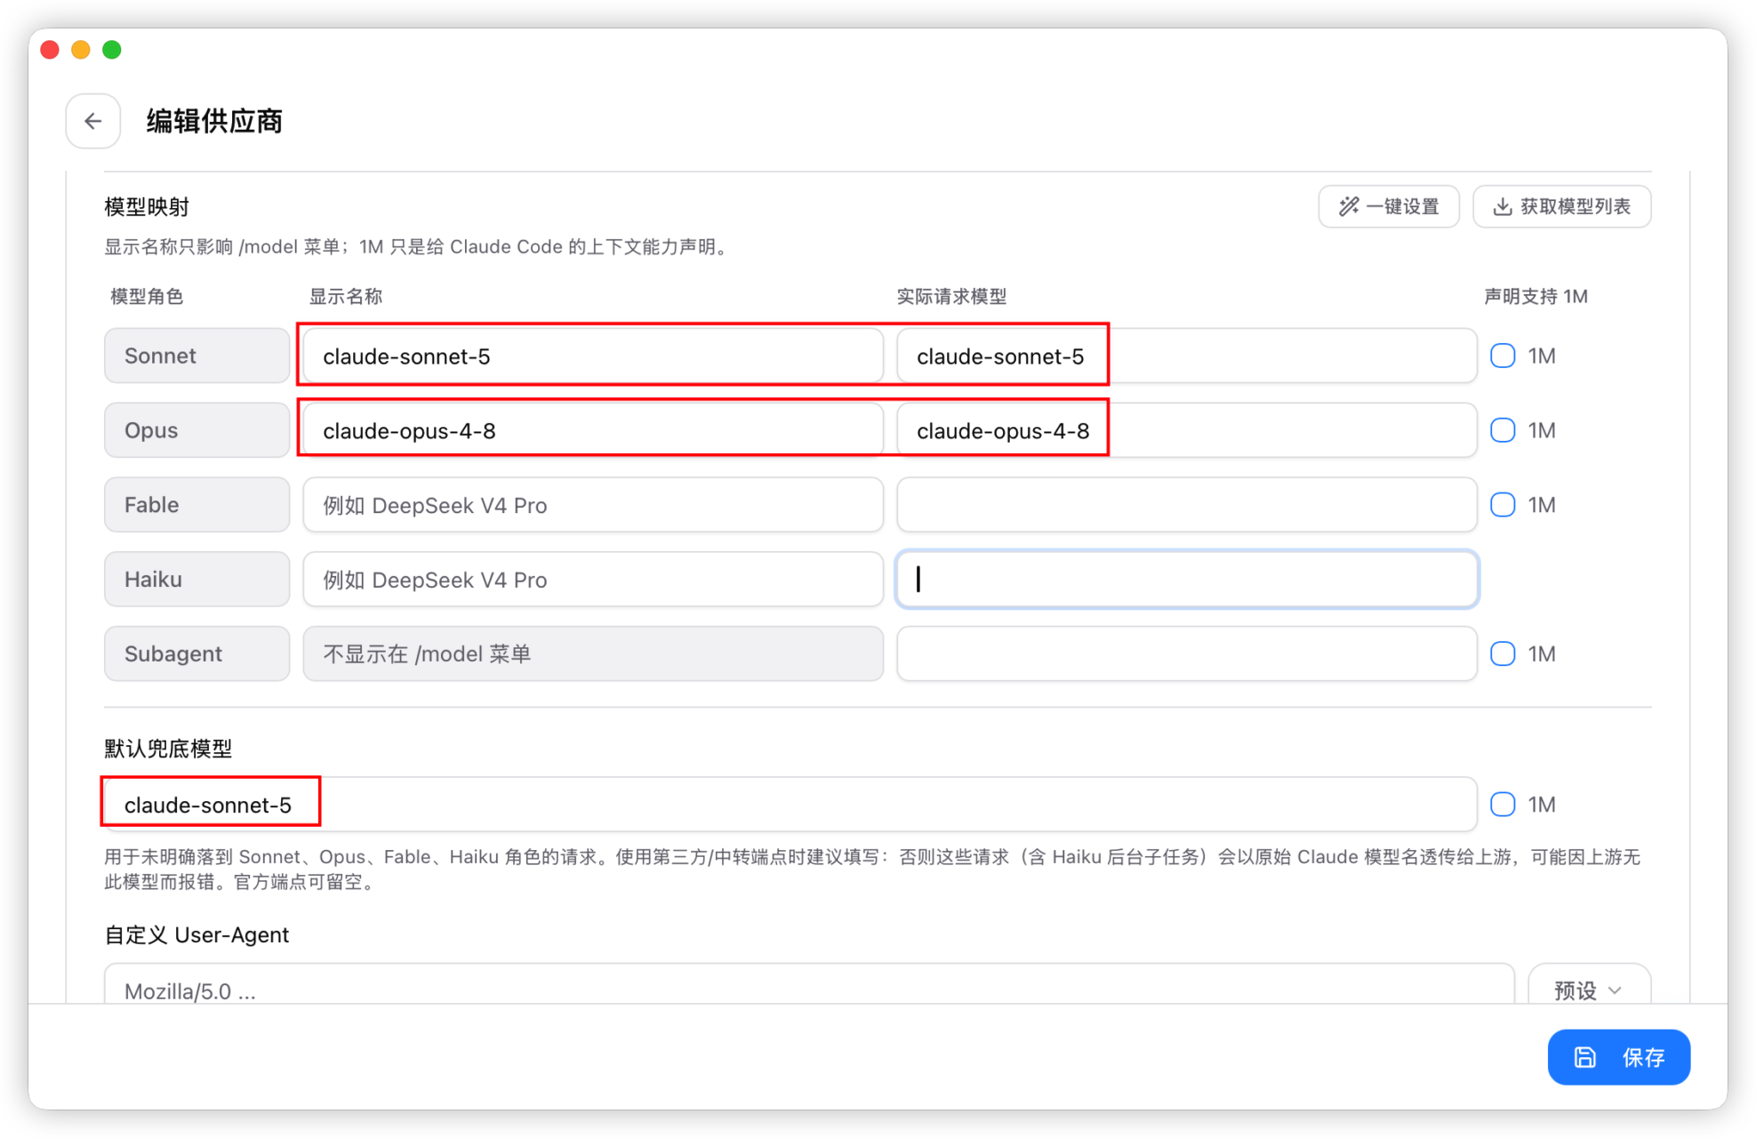Click the Sonnet model role label

(x=196, y=356)
